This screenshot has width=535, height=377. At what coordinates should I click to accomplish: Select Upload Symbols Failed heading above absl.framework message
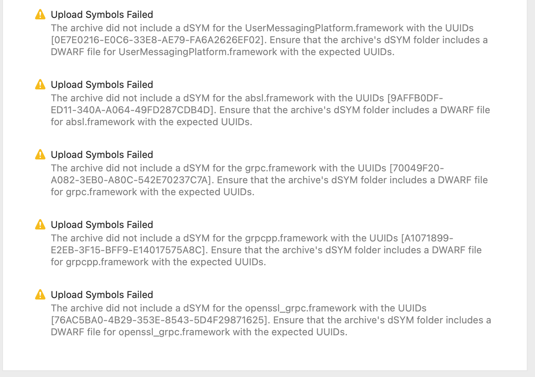point(102,85)
